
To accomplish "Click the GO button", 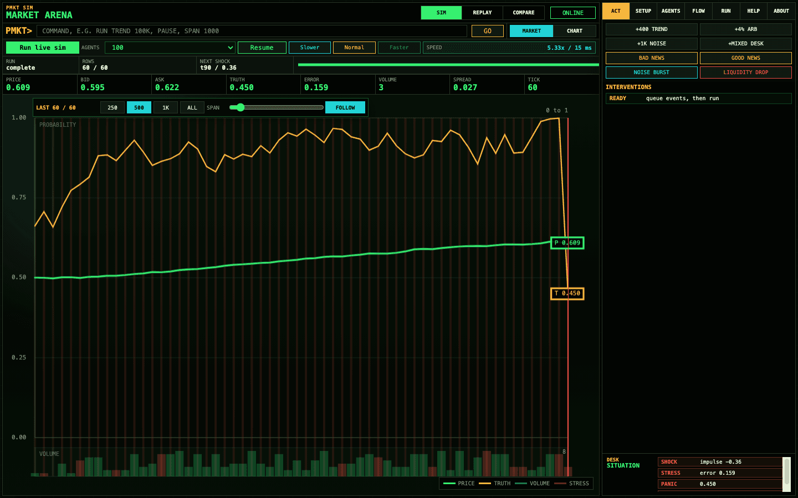I will [x=488, y=31].
